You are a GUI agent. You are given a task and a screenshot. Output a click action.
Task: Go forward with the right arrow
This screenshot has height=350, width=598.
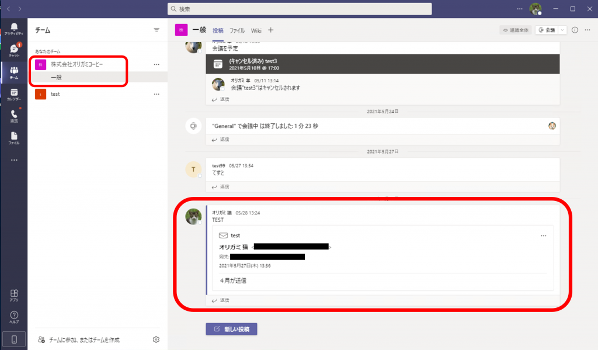click(x=20, y=9)
